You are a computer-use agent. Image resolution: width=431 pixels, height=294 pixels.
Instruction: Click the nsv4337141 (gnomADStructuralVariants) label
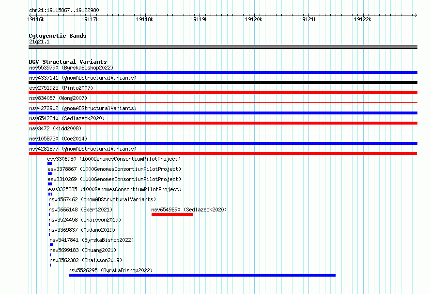coord(83,78)
